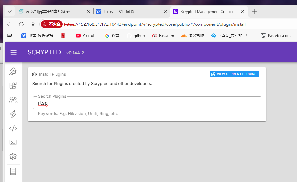Click the Search Plugins text field
The height and width of the screenshot is (182, 297).
click(147, 103)
